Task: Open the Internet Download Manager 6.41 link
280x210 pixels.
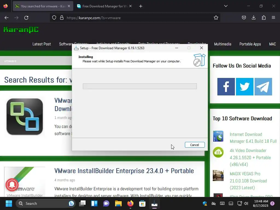Action: 253,138
